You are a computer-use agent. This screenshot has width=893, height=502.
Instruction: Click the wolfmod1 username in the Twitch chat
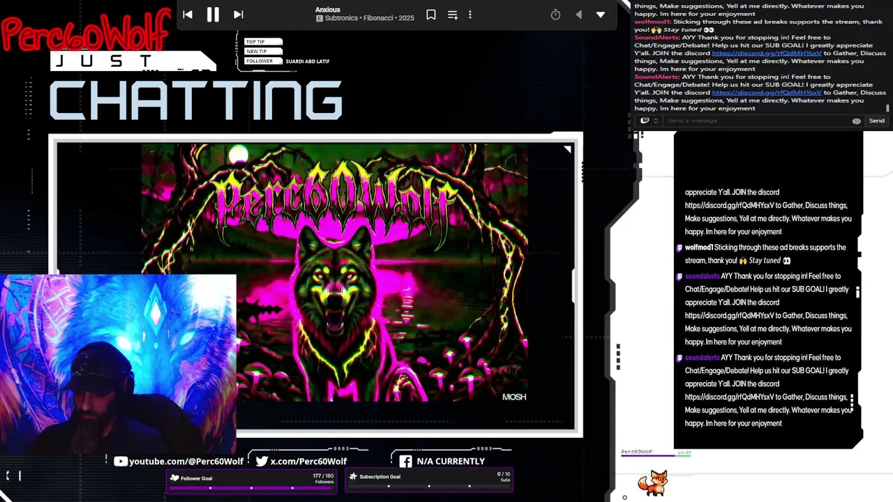pyautogui.click(x=652, y=22)
